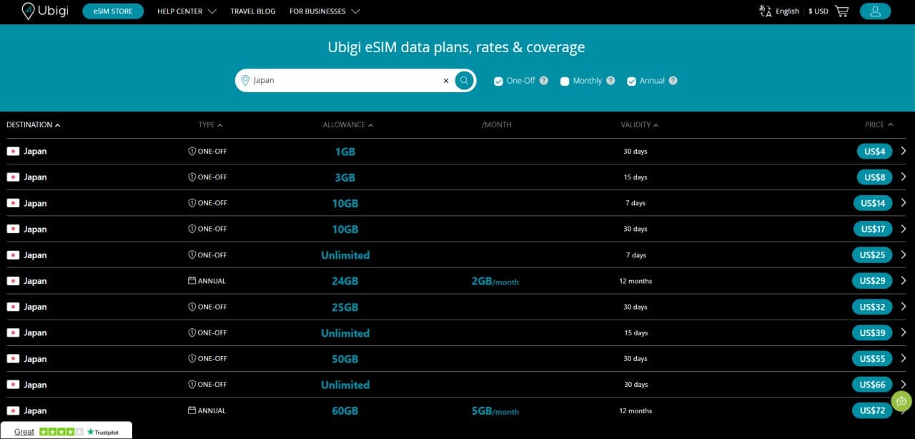Open the shopping cart icon

(841, 11)
